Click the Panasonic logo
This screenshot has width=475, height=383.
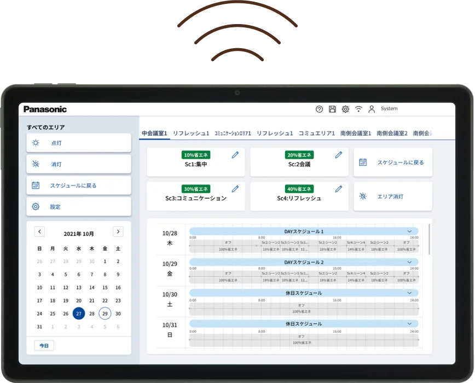coord(45,109)
